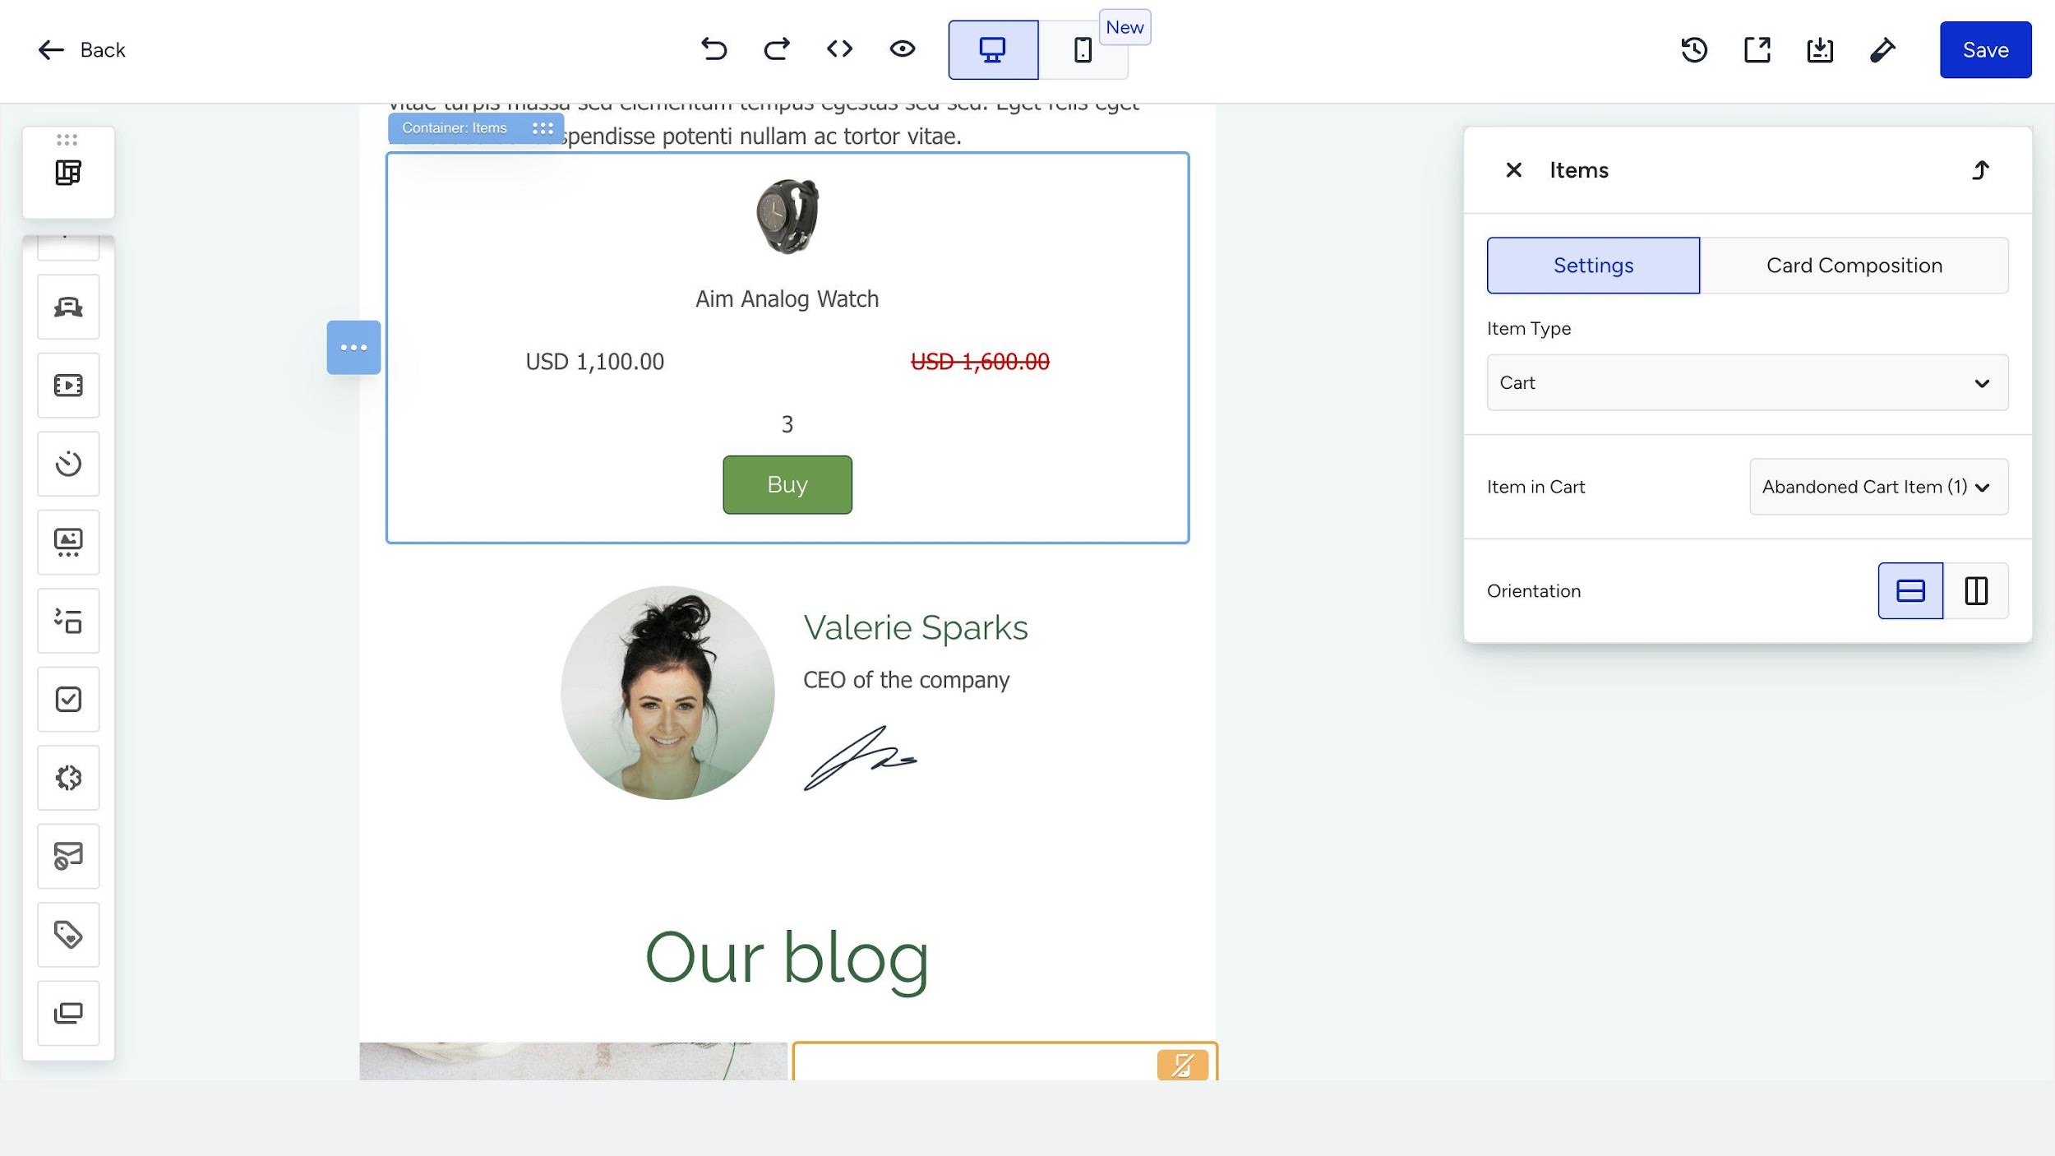Image resolution: width=2055 pixels, height=1156 pixels.
Task: Click the quantity value 3
Action: pyautogui.click(x=787, y=424)
